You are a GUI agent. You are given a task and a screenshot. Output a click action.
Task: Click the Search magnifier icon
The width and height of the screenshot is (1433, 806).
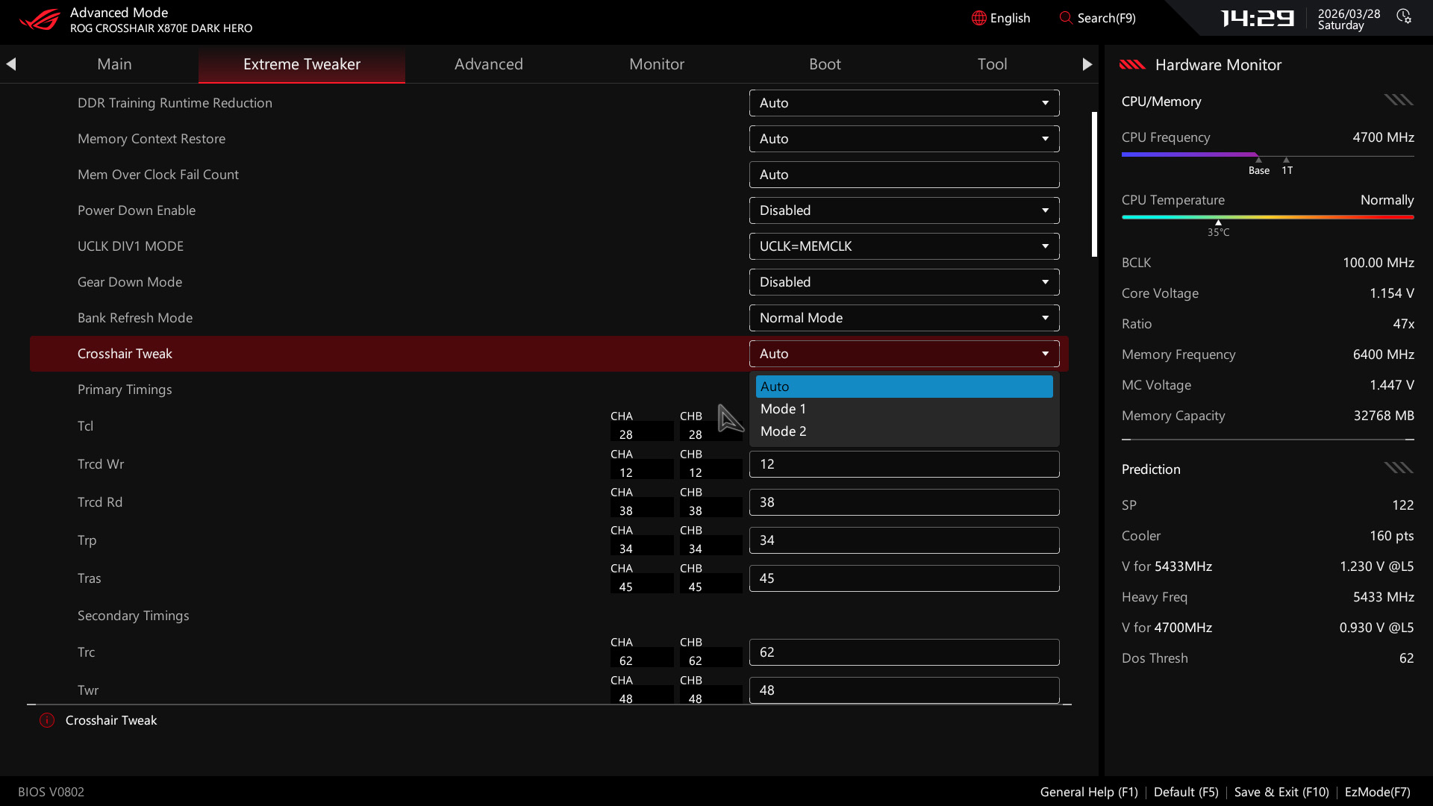click(1065, 18)
